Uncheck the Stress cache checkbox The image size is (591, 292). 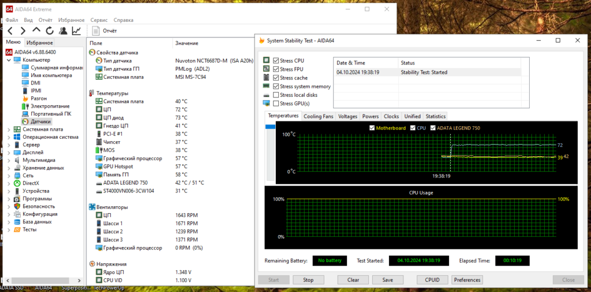coord(276,78)
